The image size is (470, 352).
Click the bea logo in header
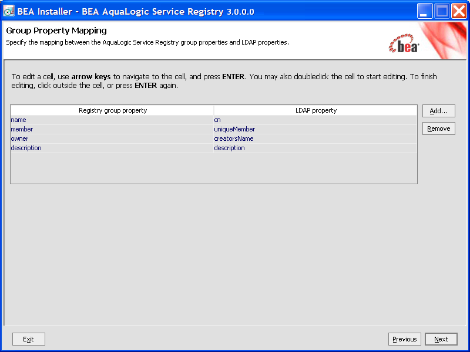click(x=404, y=43)
